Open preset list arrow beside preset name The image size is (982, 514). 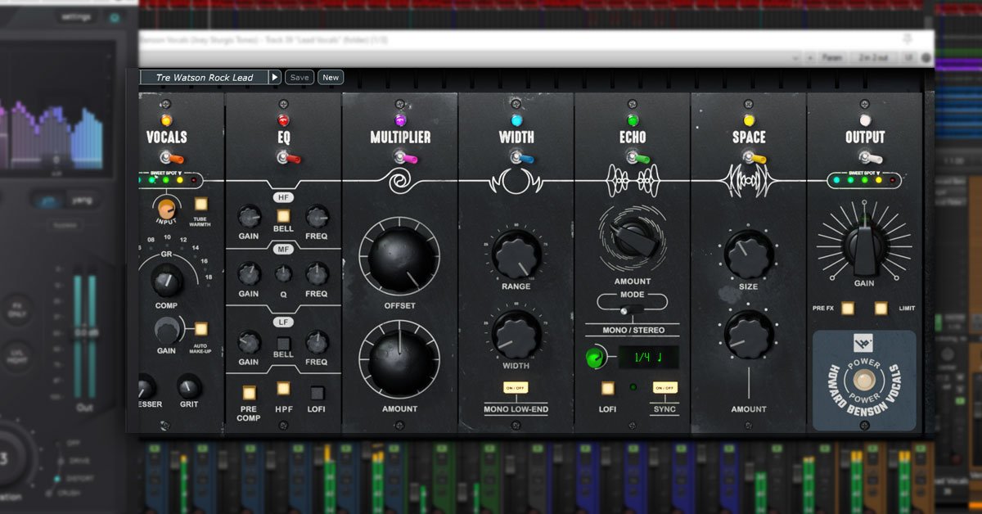275,77
